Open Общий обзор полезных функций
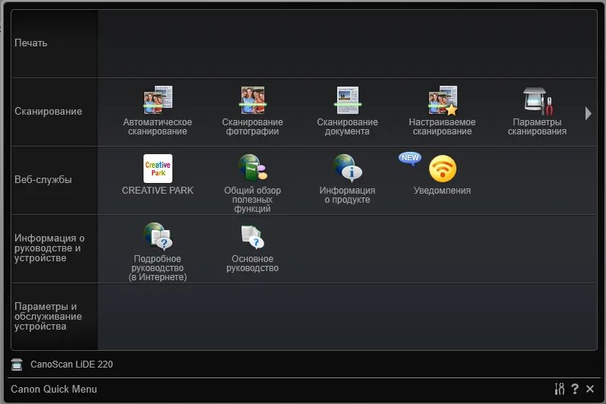This screenshot has height=404, width=606. pyautogui.click(x=252, y=183)
